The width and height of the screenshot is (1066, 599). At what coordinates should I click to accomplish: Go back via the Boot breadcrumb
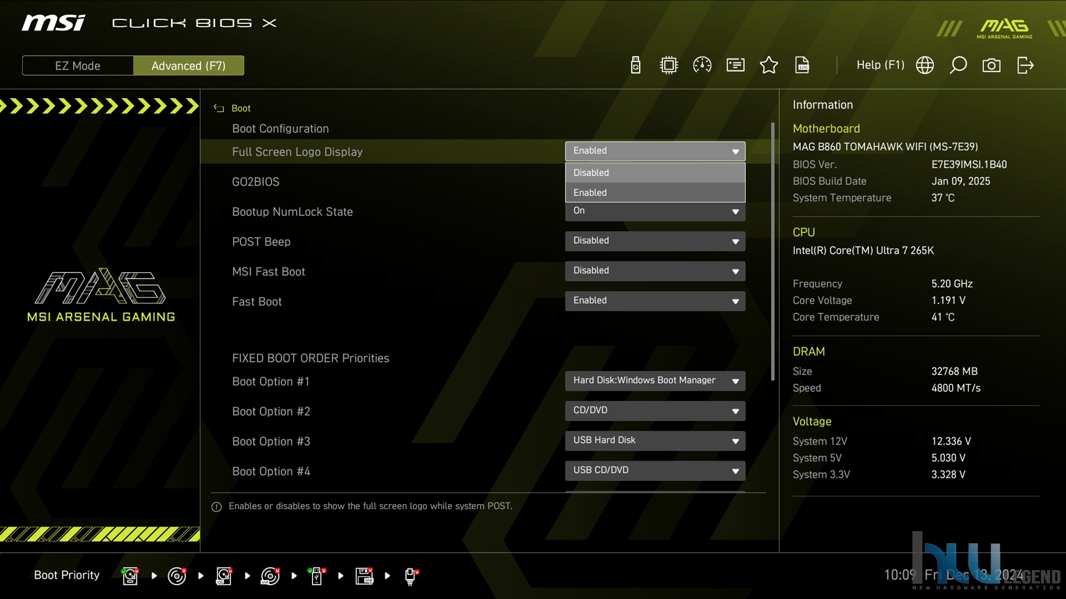241,108
